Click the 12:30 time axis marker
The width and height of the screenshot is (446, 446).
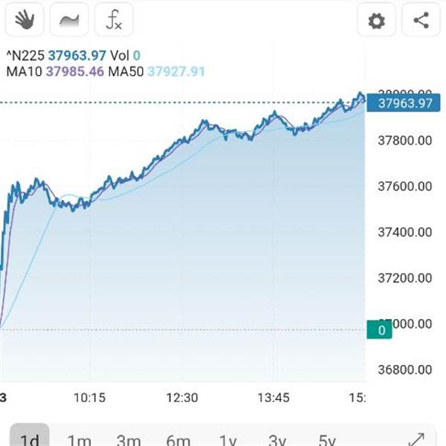click(x=182, y=398)
